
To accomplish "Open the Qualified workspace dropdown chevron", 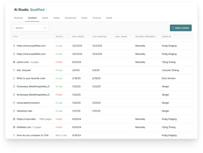I will click(x=47, y=10).
